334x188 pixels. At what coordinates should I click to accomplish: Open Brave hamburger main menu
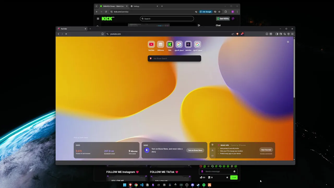292,34
